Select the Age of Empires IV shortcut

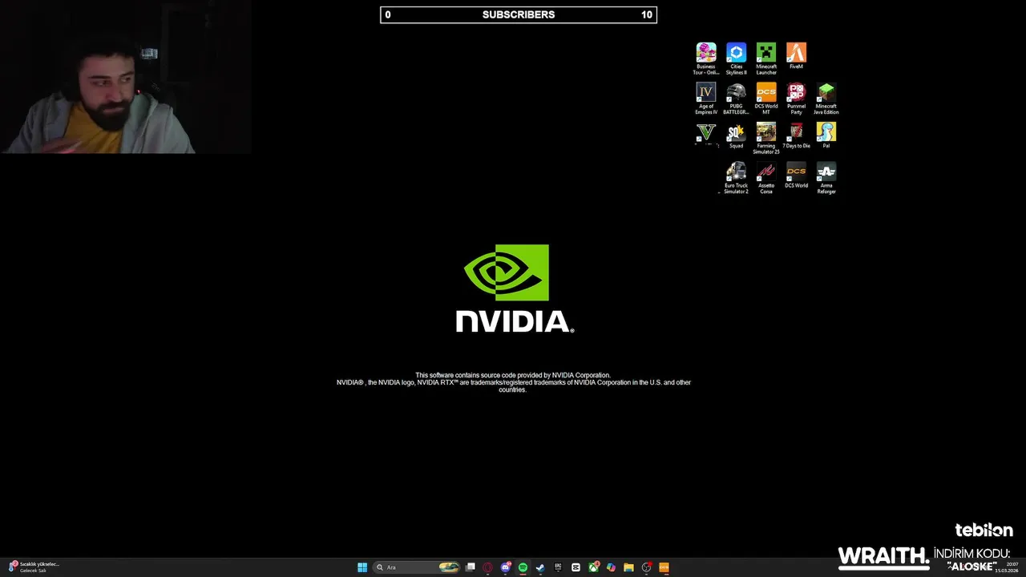706,99
